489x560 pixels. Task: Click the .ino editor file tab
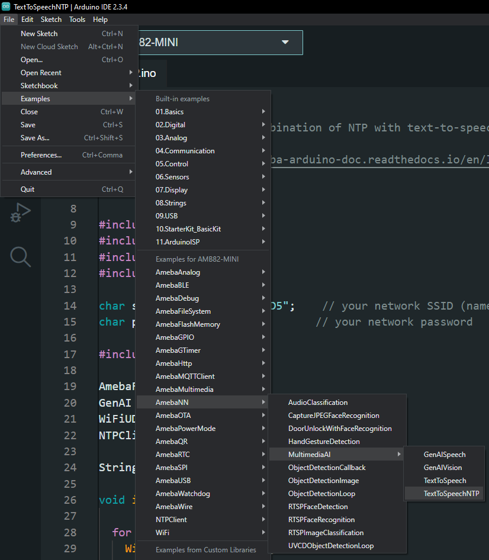click(148, 73)
